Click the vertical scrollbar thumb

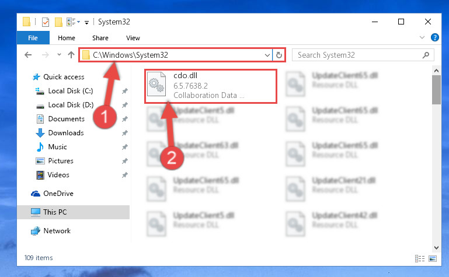pyautogui.click(x=436, y=90)
